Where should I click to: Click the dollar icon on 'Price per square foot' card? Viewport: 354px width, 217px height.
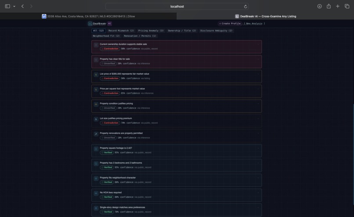click(96, 89)
